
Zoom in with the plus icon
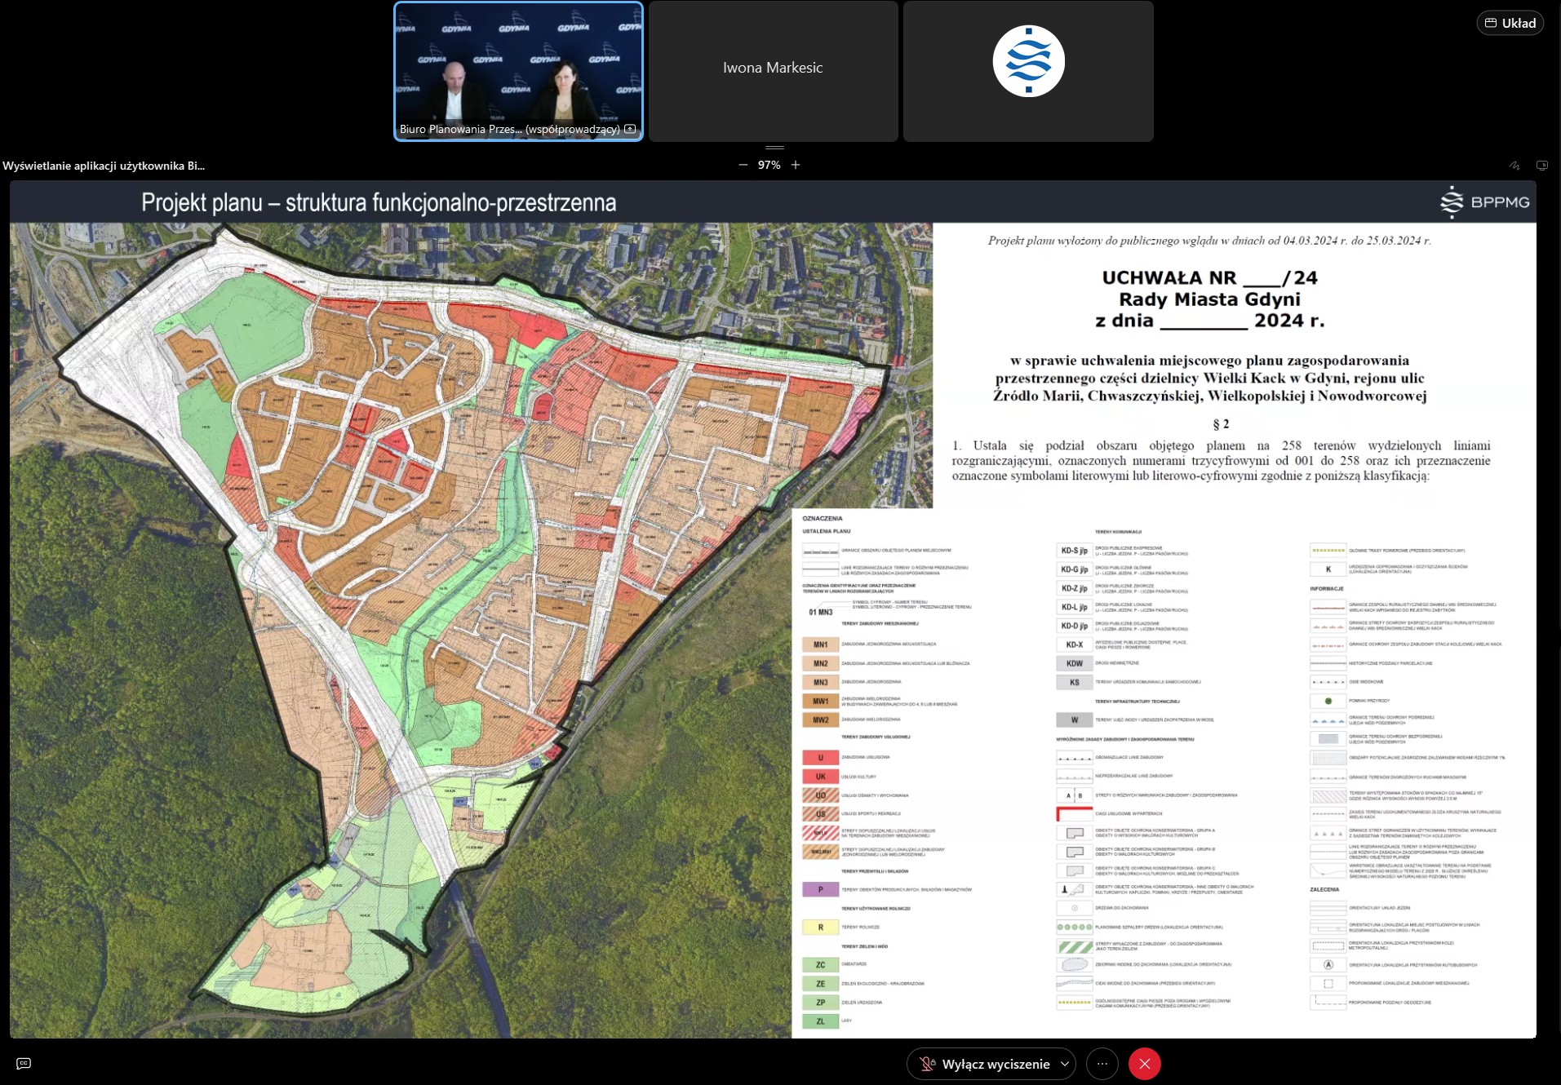(796, 165)
